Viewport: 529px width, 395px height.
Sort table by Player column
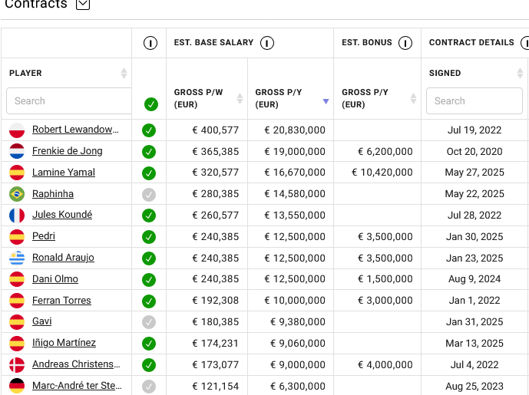pos(124,73)
